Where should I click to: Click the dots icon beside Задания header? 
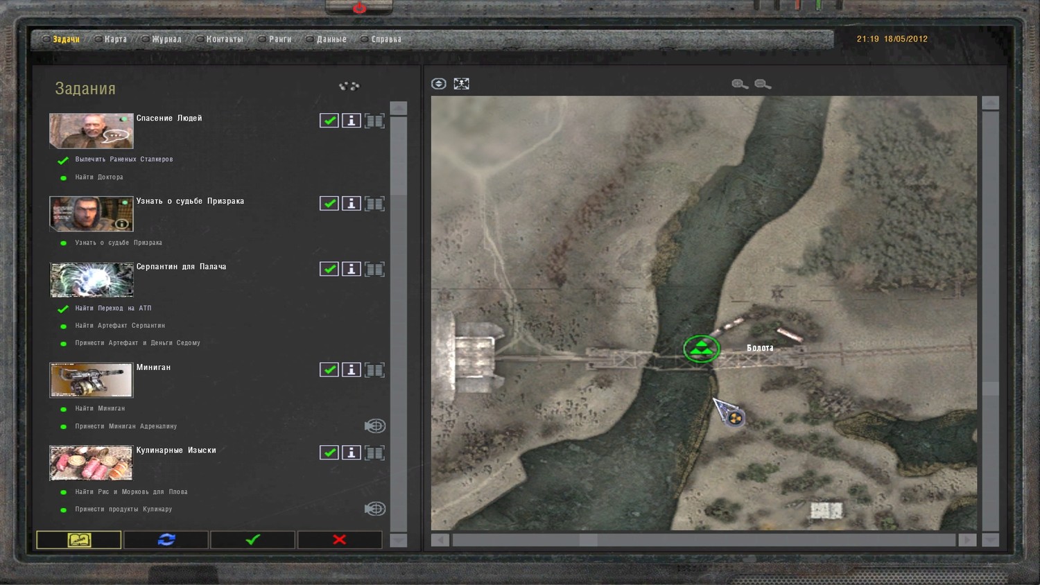click(349, 87)
